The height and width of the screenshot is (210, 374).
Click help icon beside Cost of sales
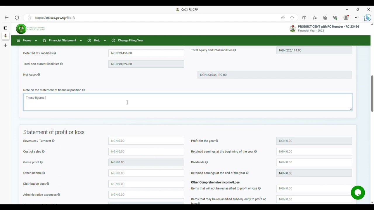pos(43,152)
